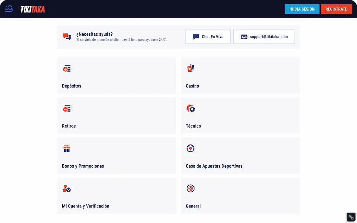Click the soccer ball sportsbook icon
Image resolution: width=357 pixels, height=223 pixels.
[x=191, y=148]
